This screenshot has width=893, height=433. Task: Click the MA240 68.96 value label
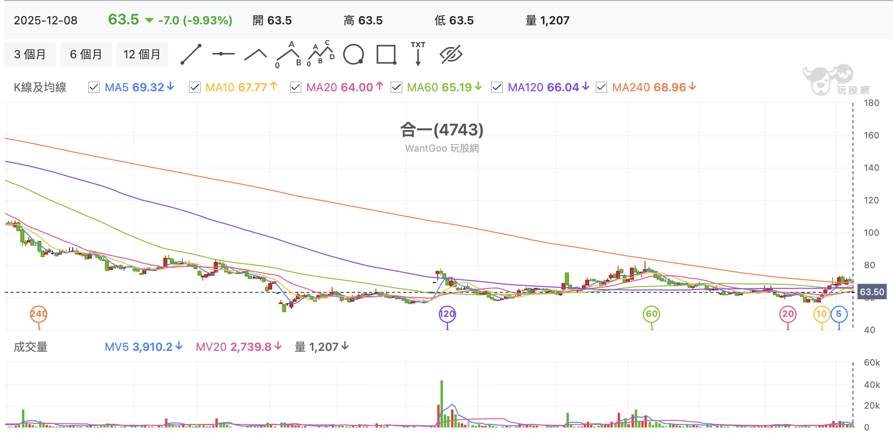pyautogui.click(x=654, y=87)
